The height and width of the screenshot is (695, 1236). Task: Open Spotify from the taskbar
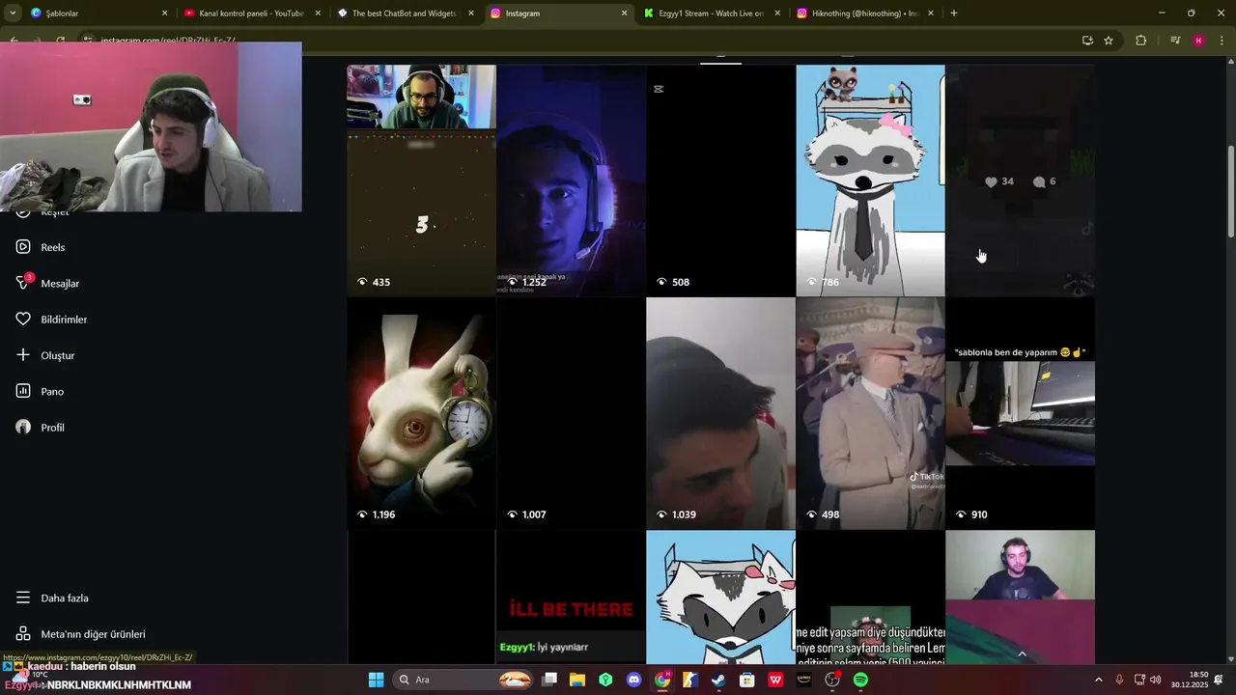(x=860, y=680)
